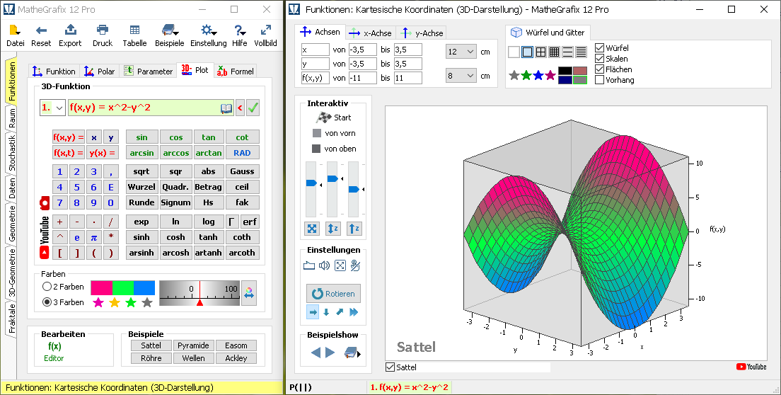Click the x von -3,5 input field
781x395 pixels.
[x=363, y=50]
